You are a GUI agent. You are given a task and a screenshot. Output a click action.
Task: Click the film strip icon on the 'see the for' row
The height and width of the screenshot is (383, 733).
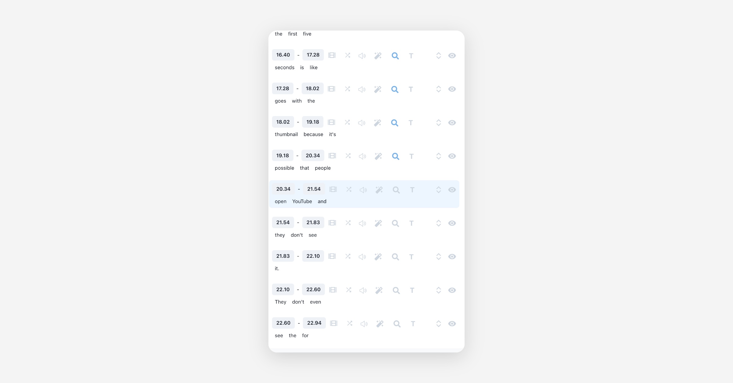334,323
